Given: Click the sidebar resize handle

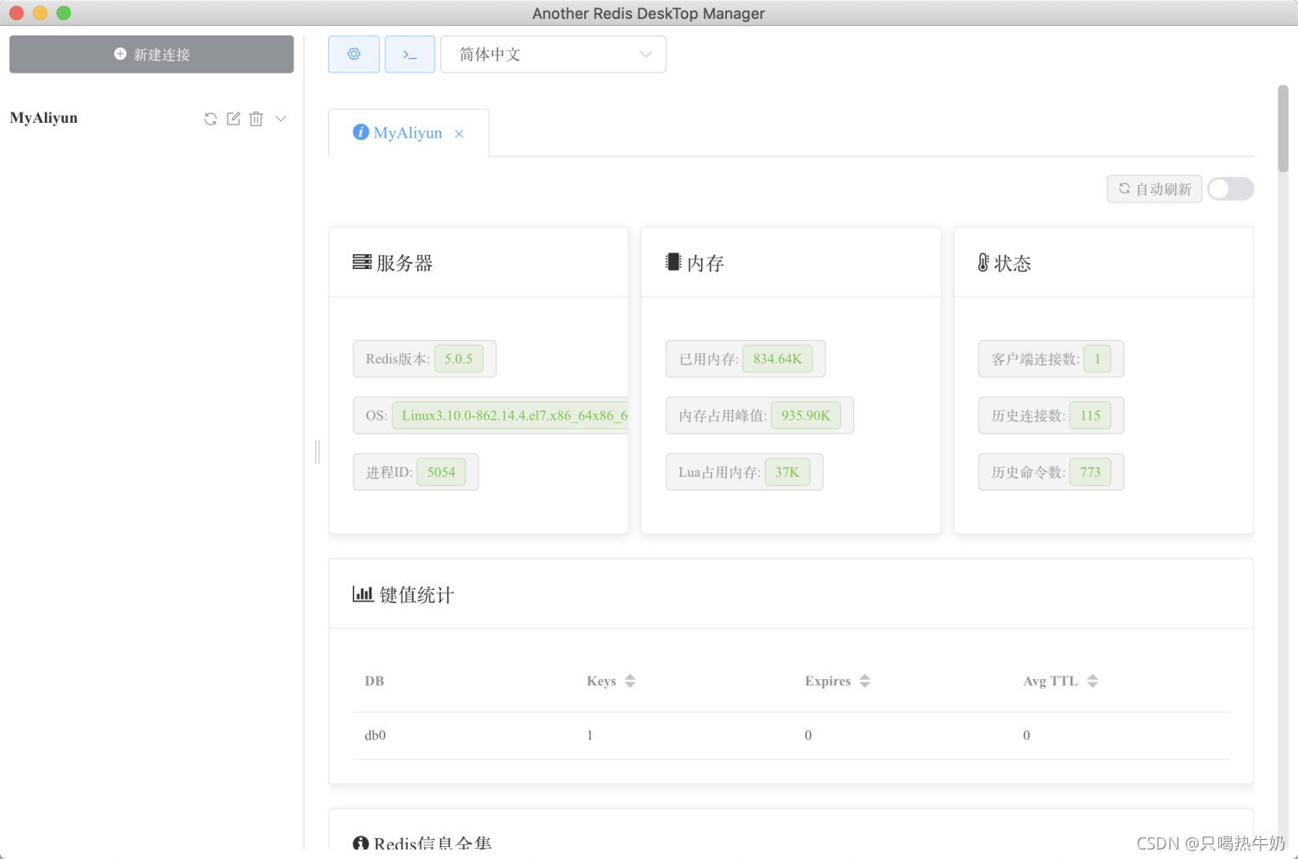Looking at the screenshot, I should 318,451.
